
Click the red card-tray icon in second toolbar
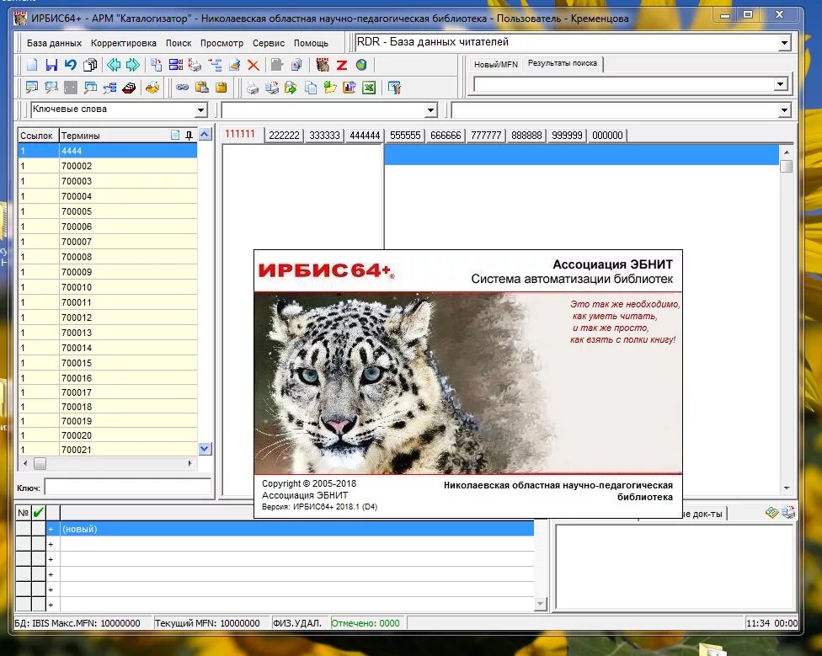click(129, 88)
